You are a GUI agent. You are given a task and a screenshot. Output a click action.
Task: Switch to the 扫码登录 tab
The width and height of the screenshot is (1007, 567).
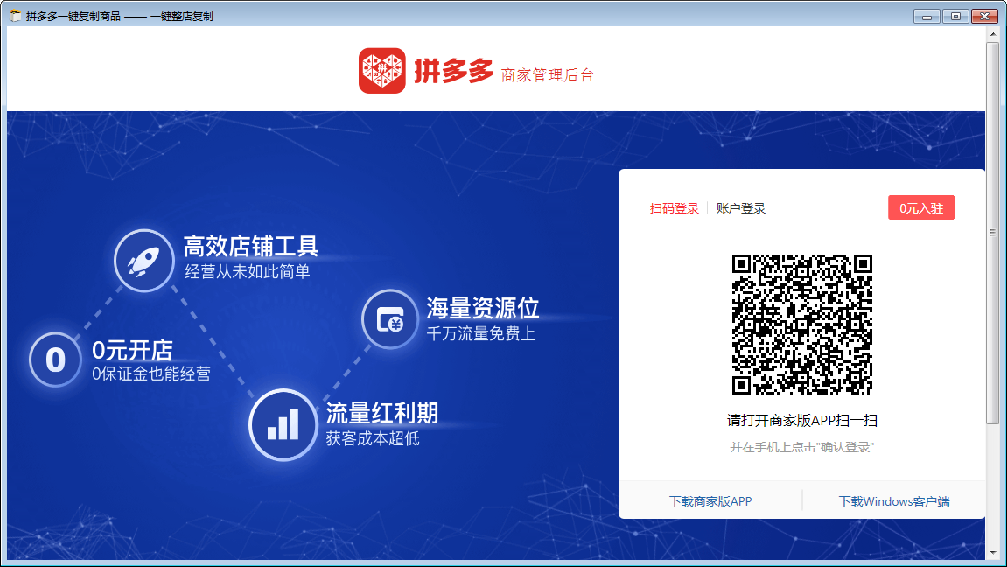[x=674, y=208]
